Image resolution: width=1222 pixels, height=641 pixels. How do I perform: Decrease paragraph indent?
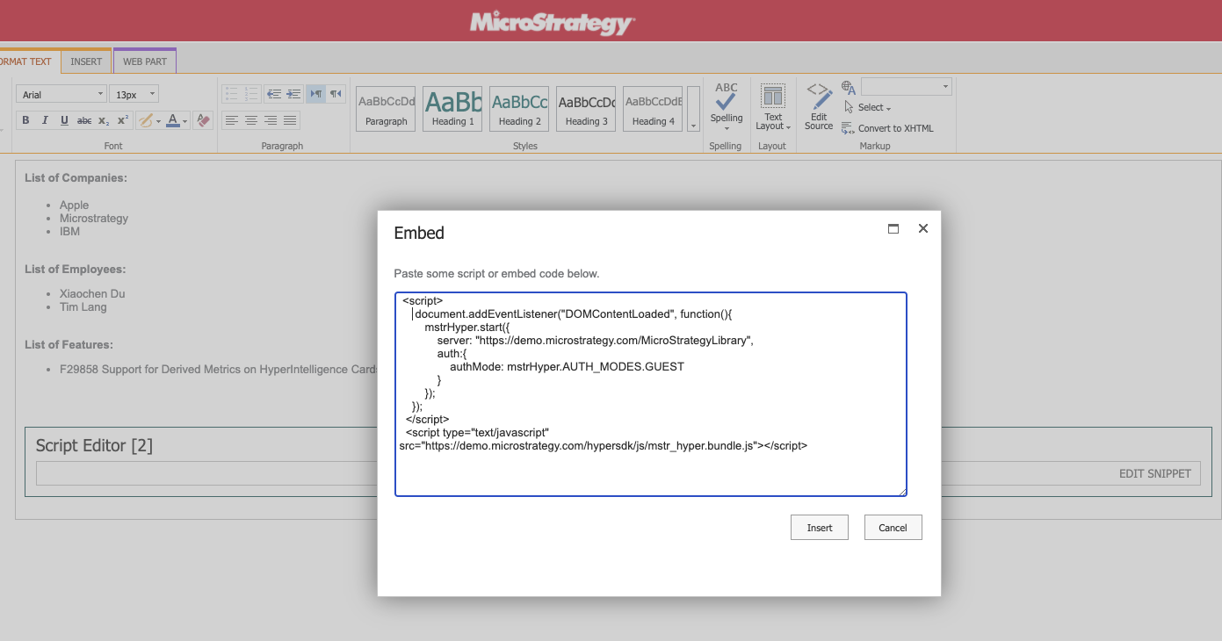click(274, 93)
